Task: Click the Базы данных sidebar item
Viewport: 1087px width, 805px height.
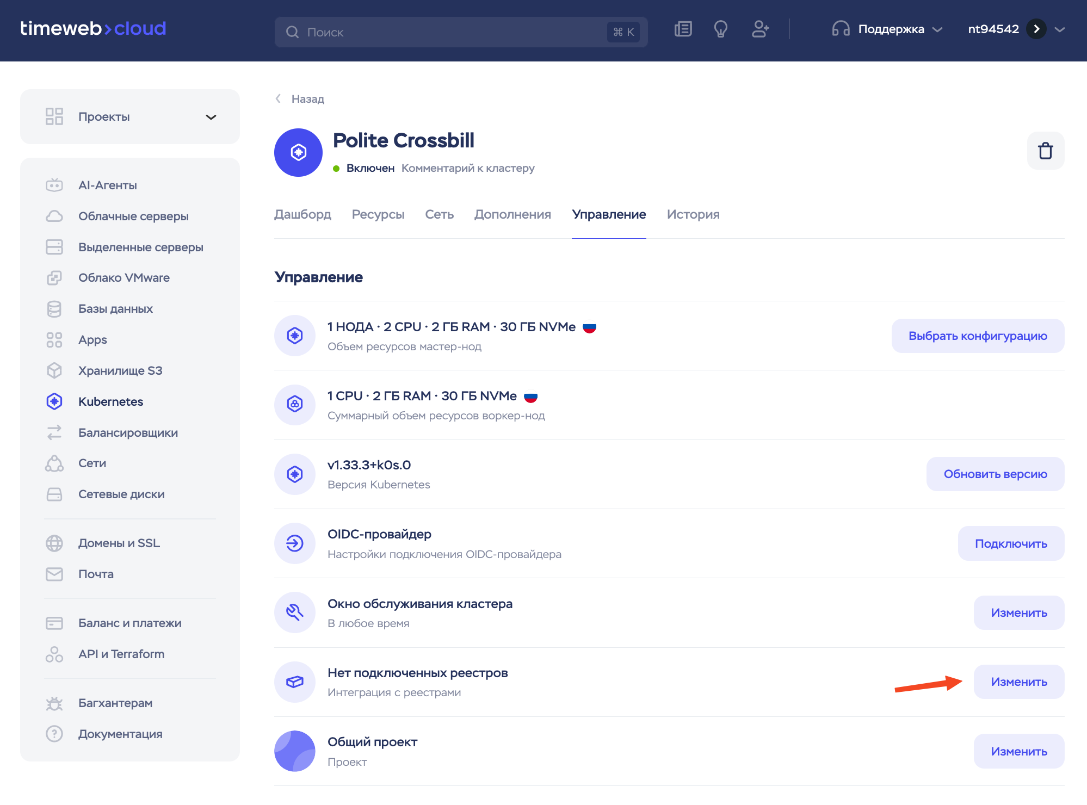Action: 115,308
